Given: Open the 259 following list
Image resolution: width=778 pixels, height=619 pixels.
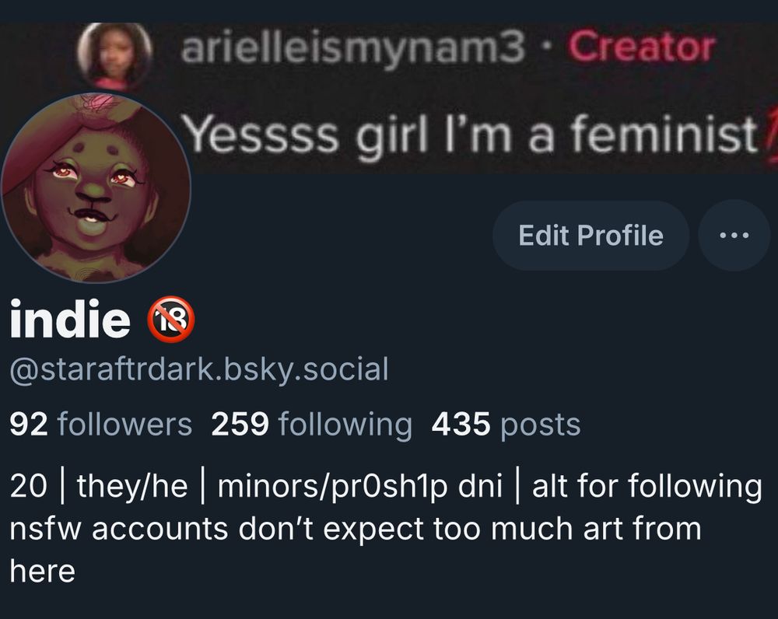Looking at the screenshot, I should pyautogui.click(x=312, y=425).
